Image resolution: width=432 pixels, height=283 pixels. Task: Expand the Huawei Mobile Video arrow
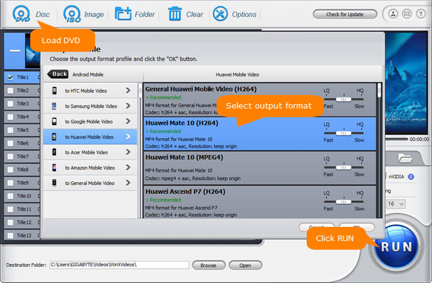click(128, 136)
